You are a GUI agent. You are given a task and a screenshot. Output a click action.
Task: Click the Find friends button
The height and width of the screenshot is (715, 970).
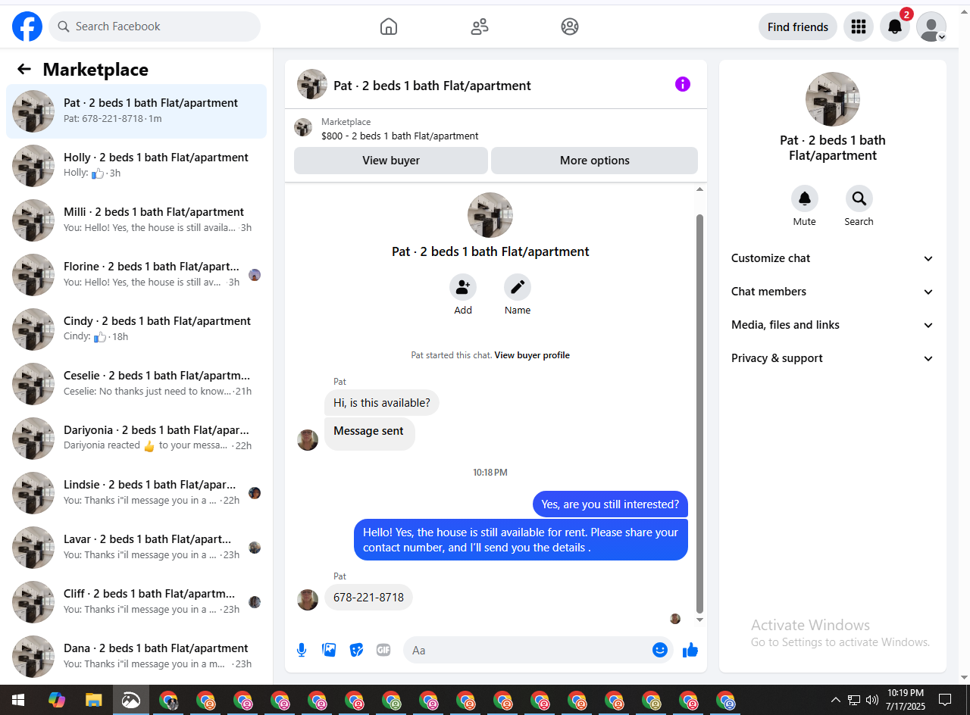click(x=798, y=27)
